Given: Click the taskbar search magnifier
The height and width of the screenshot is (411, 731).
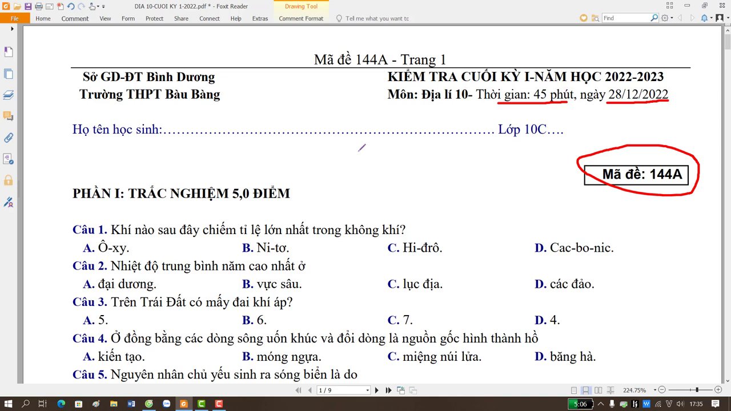Looking at the screenshot, I should coord(26,404).
